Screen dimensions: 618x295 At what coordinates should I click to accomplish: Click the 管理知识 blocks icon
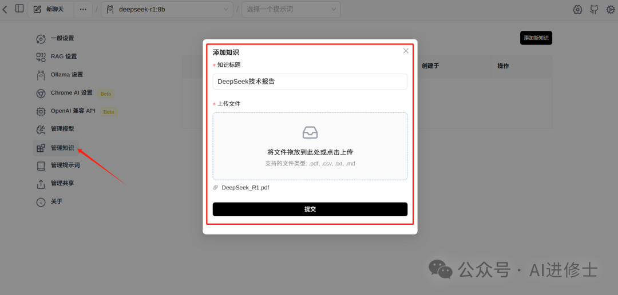(x=41, y=148)
